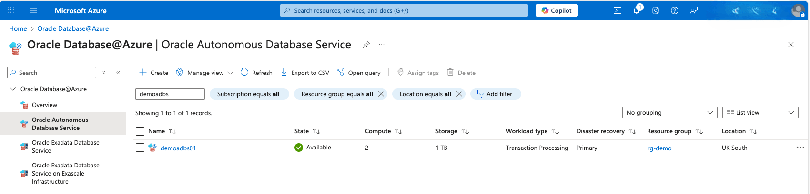Screen dimensions: 810x194
Task: Collapse the Oracle Database@Azure tree node
Action: pyautogui.click(x=13, y=89)
